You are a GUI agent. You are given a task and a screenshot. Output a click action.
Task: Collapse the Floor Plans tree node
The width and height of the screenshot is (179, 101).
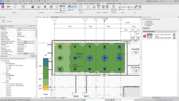(x=3, y=62)
